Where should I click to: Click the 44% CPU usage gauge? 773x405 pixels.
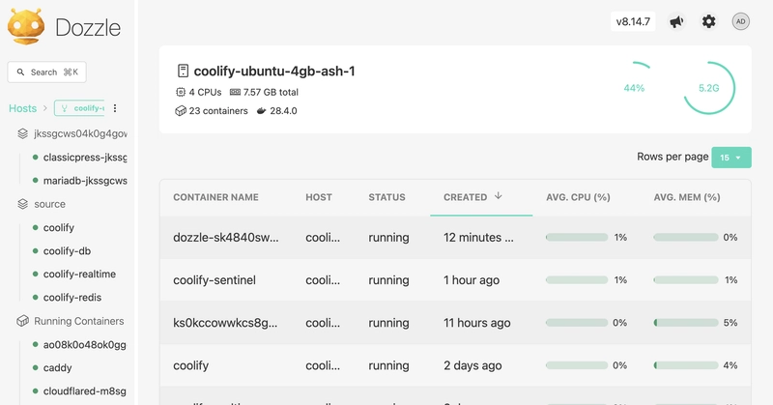tap(634, 88)
